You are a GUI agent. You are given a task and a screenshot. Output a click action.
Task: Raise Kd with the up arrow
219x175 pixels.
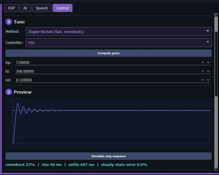click(x=203, y=80)
